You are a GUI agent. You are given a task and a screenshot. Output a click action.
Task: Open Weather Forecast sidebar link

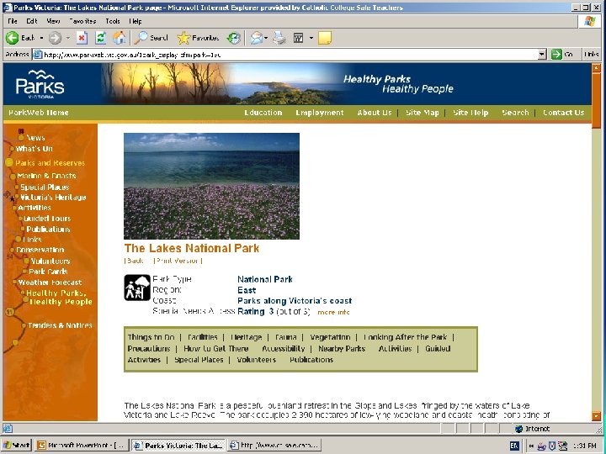(50, 282)
